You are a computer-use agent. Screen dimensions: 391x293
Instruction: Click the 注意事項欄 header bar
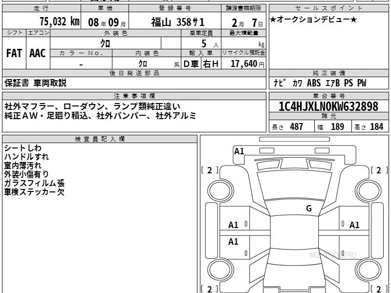[x=134, y=96]
